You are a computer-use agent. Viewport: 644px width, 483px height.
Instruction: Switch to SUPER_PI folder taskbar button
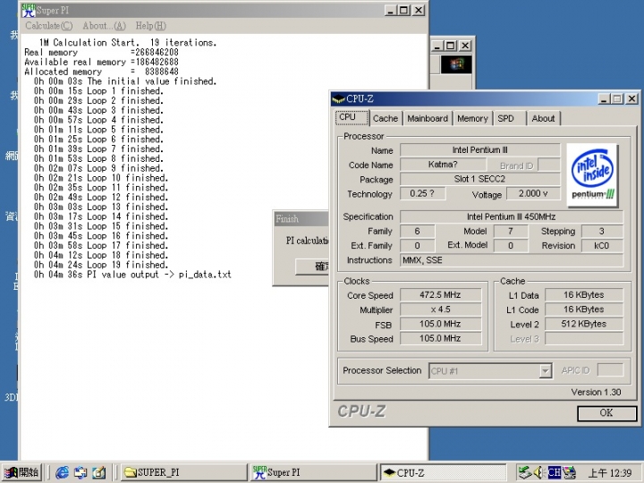pos(184,472)
